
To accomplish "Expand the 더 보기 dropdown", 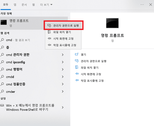I will pyautogui.click(x=46, y=5).
